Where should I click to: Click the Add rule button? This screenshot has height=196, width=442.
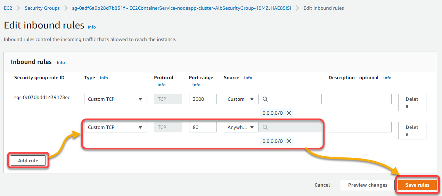[x=28, y=161]
